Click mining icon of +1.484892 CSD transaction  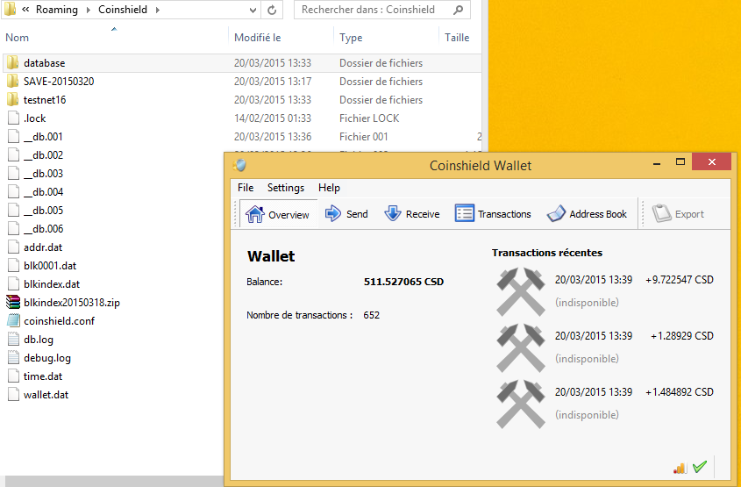pyautogui.click(x=520, y=404)
